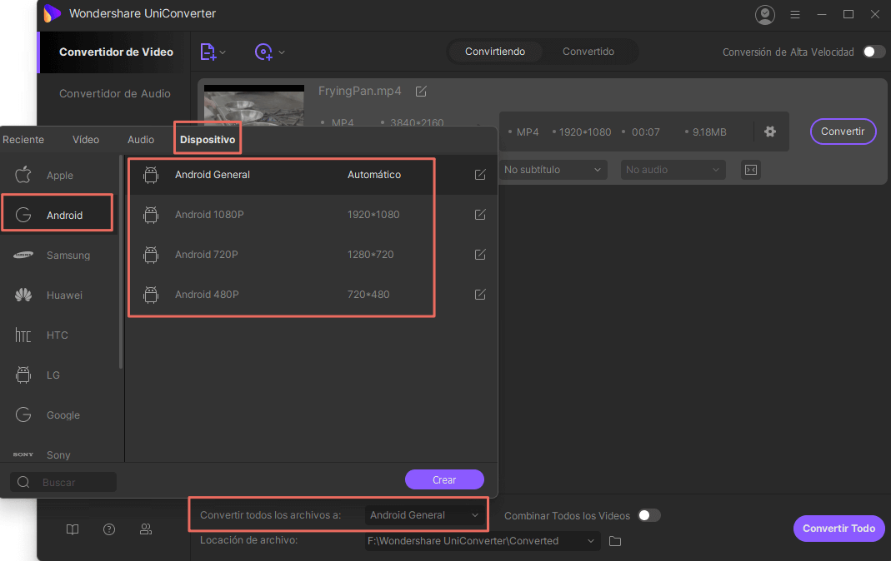Viewport: 891px width, 561px height.
Task: Click the load DVD disc icon
Action: point(263,52)
